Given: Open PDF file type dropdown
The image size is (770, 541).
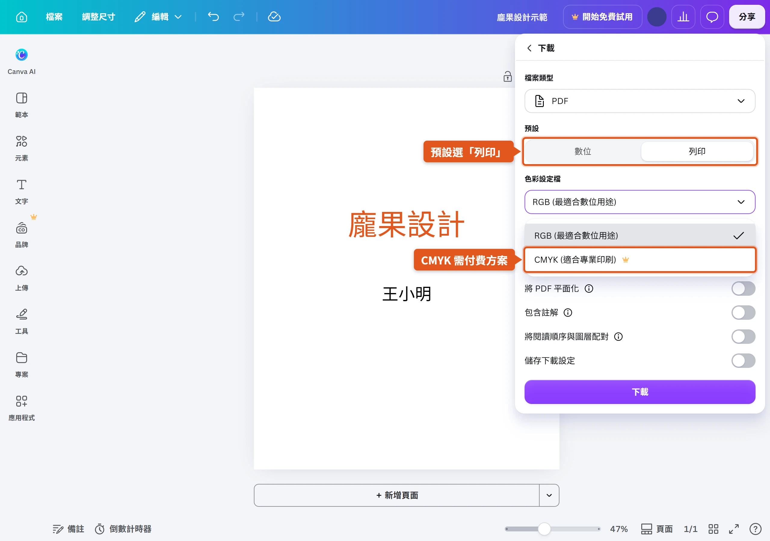Looking at the screenshot, I should click(x=639, y=101).
